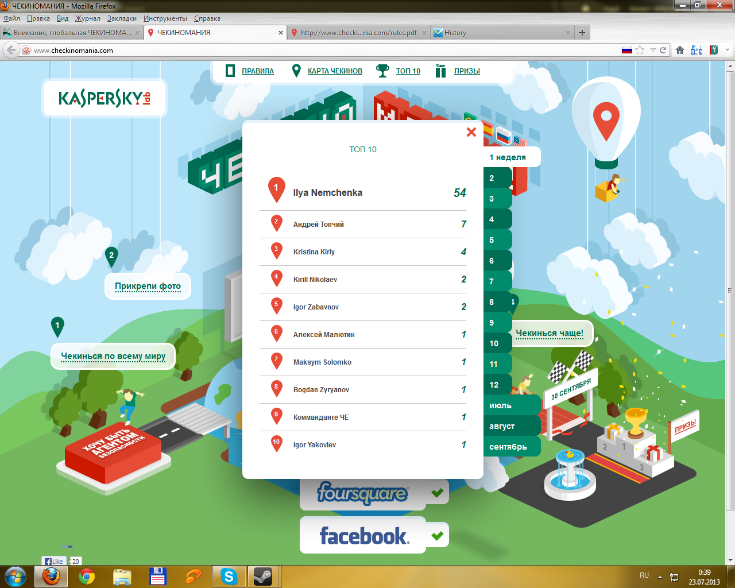Open the ТОП 10 navigation link
The height and width of the screenshot is (588, 735).
click(408, 71)
